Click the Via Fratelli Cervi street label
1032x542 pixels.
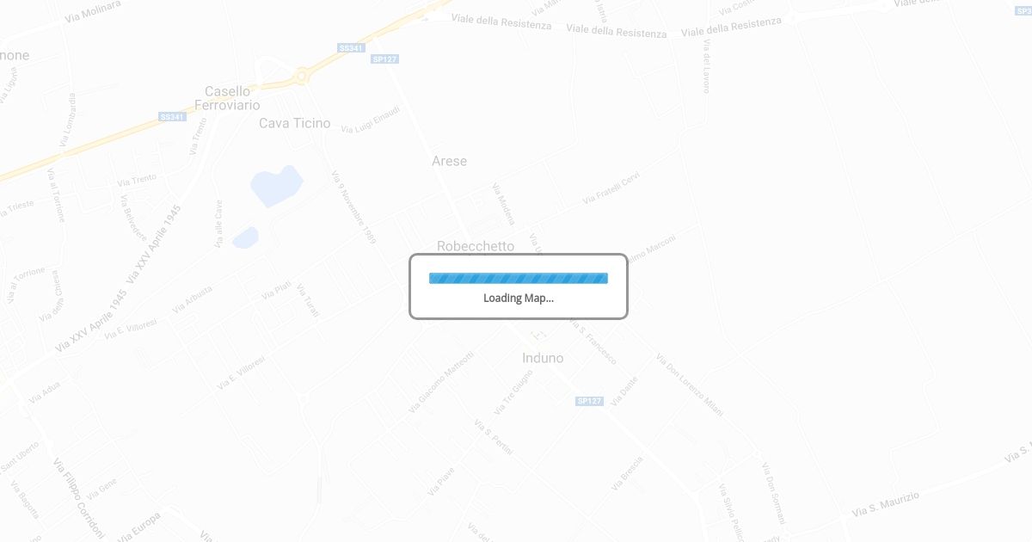tap(611, 188)
